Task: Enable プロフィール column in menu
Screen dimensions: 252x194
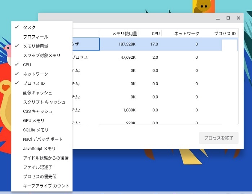Action: (x=36, y=37)
